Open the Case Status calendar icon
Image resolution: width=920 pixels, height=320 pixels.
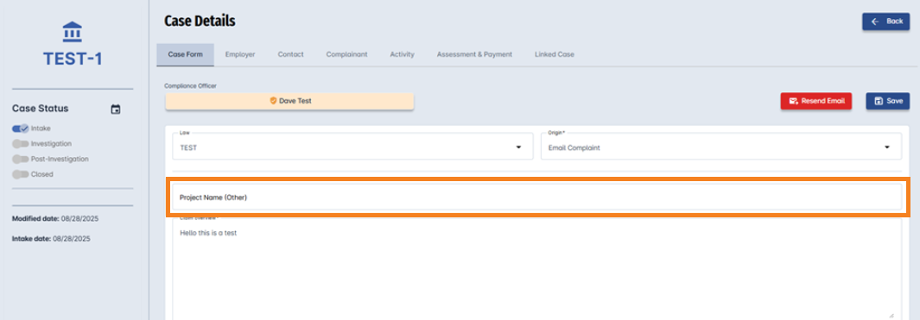tap(116, 109)
